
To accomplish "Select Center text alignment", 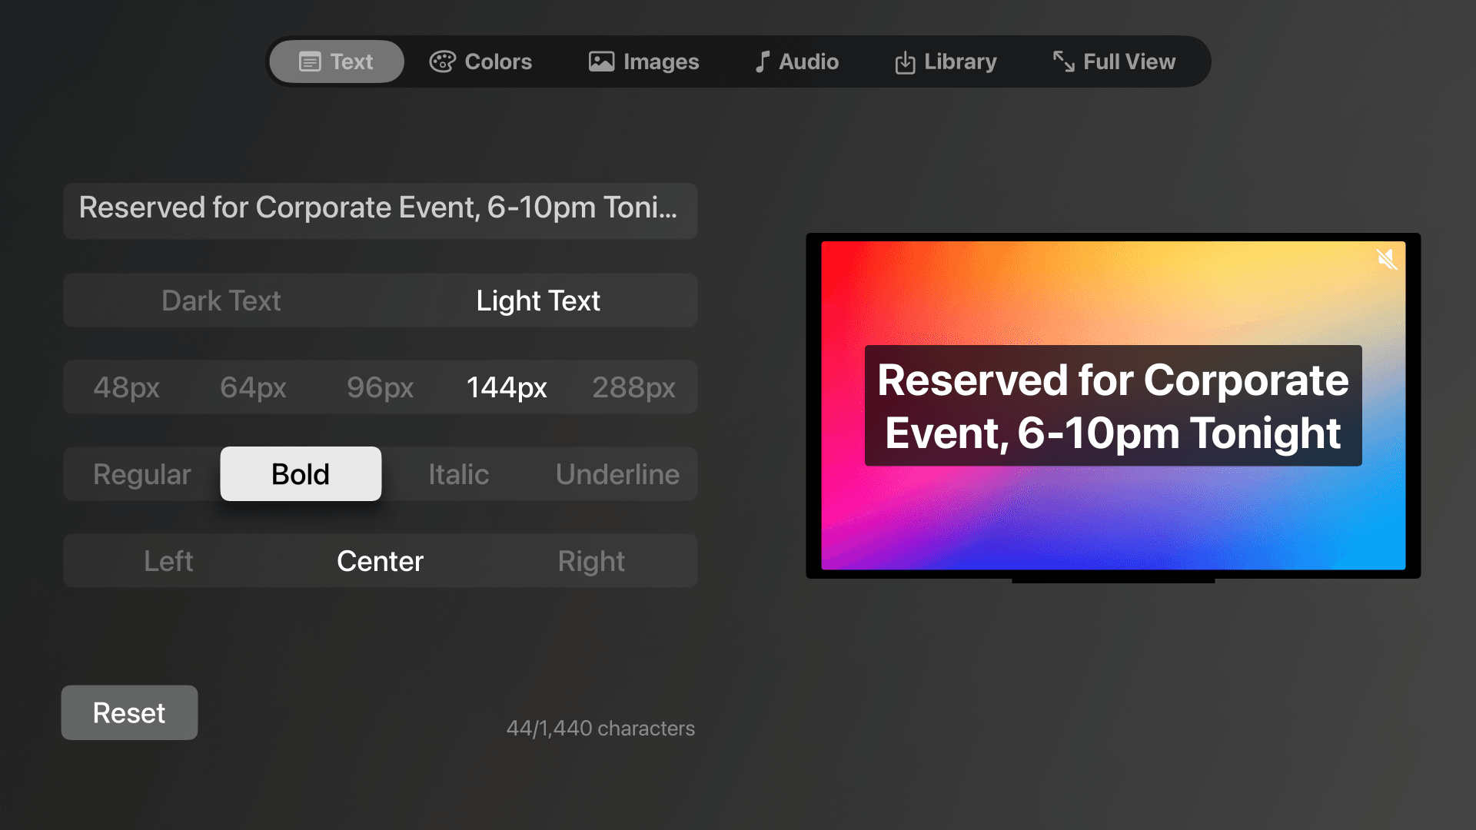I will [x=381, y=562].
